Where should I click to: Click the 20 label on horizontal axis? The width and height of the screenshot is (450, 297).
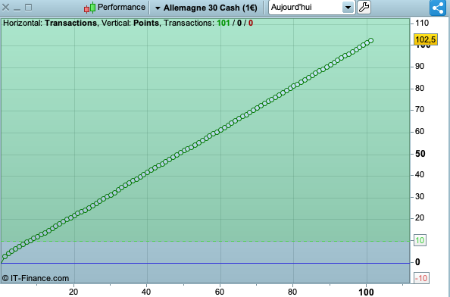tap(73, 292)
